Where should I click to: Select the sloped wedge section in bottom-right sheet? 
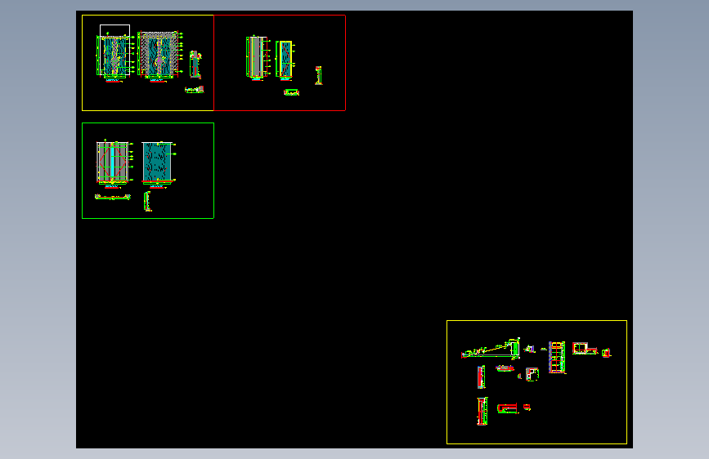[491, 348]
